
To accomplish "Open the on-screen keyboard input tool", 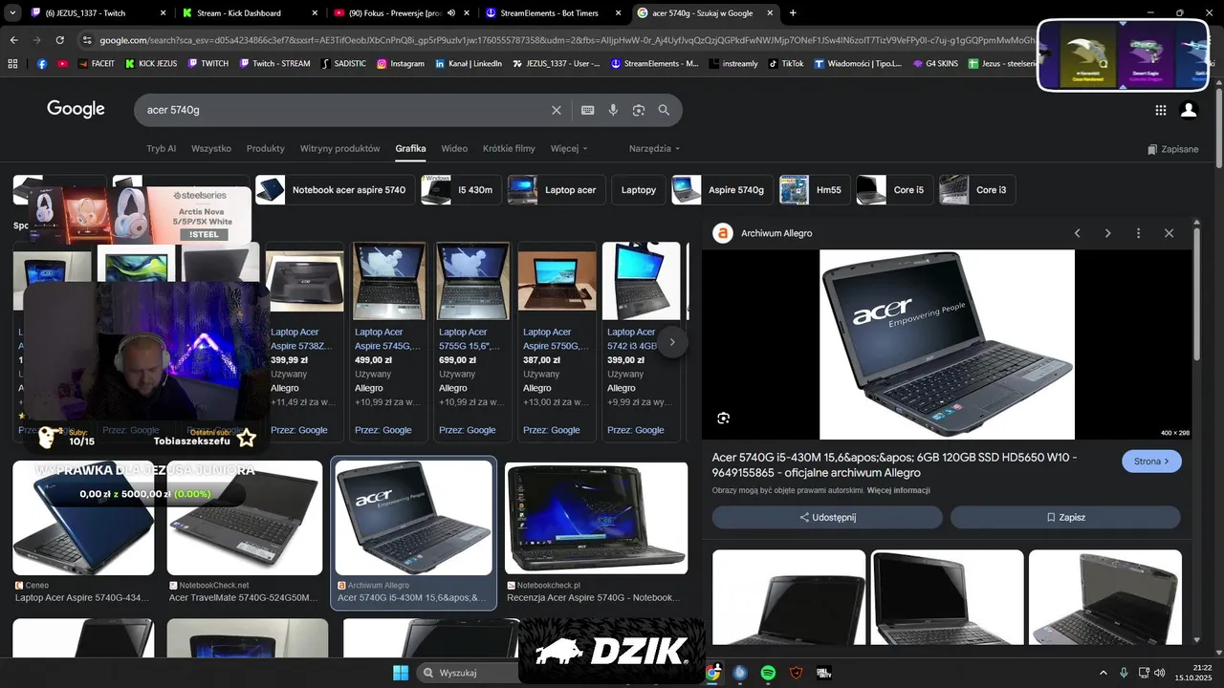I will [x=588, y=110].
